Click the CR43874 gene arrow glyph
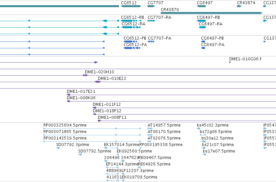 [x=239, y=6]
